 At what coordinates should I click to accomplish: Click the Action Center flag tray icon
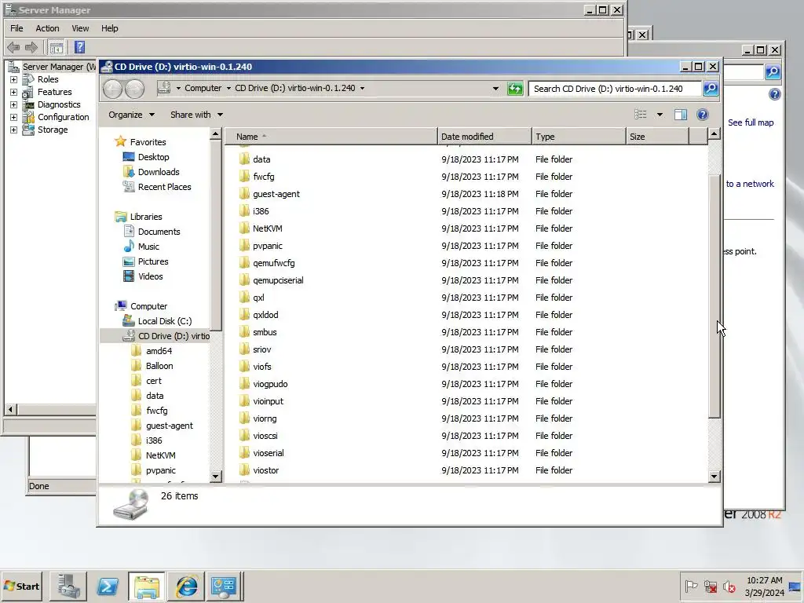pyautogui.click(x=691, y=586)
